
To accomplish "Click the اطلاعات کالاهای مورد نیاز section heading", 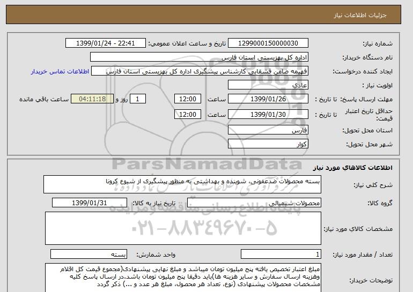I will point(352,168).
